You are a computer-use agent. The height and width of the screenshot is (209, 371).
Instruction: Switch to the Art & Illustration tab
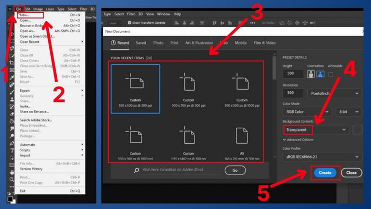point(199,43)
